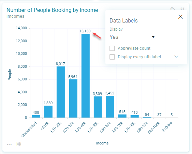The width and height of the screenshot is (192, 154).
Task: Click the Imcomes subtitle text
Action: [15, 16]
